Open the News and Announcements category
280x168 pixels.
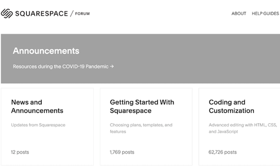tap(37, 106)
